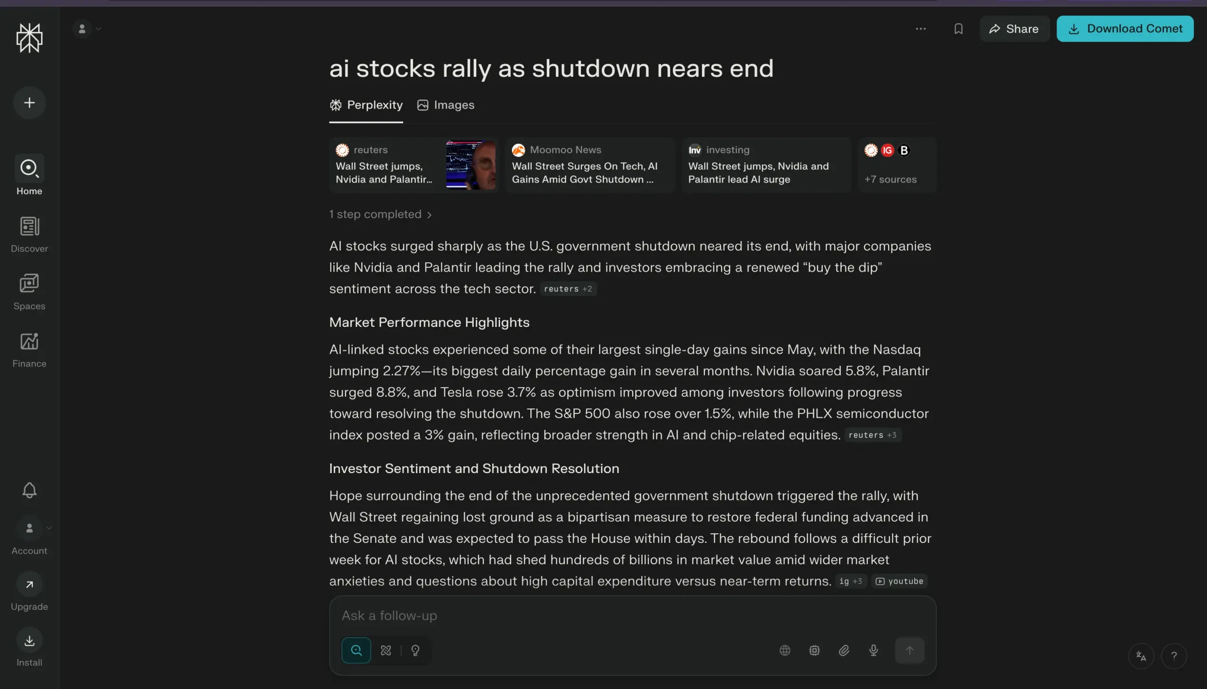Share this thread
Screen dimensions: 1207x689
click(1014, 29)
